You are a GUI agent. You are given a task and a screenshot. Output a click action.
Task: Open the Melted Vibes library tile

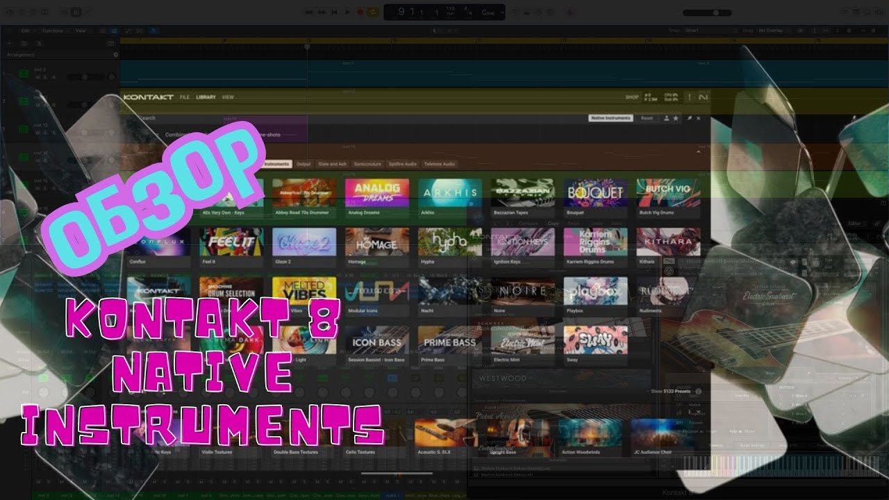[x=304, y=297]
